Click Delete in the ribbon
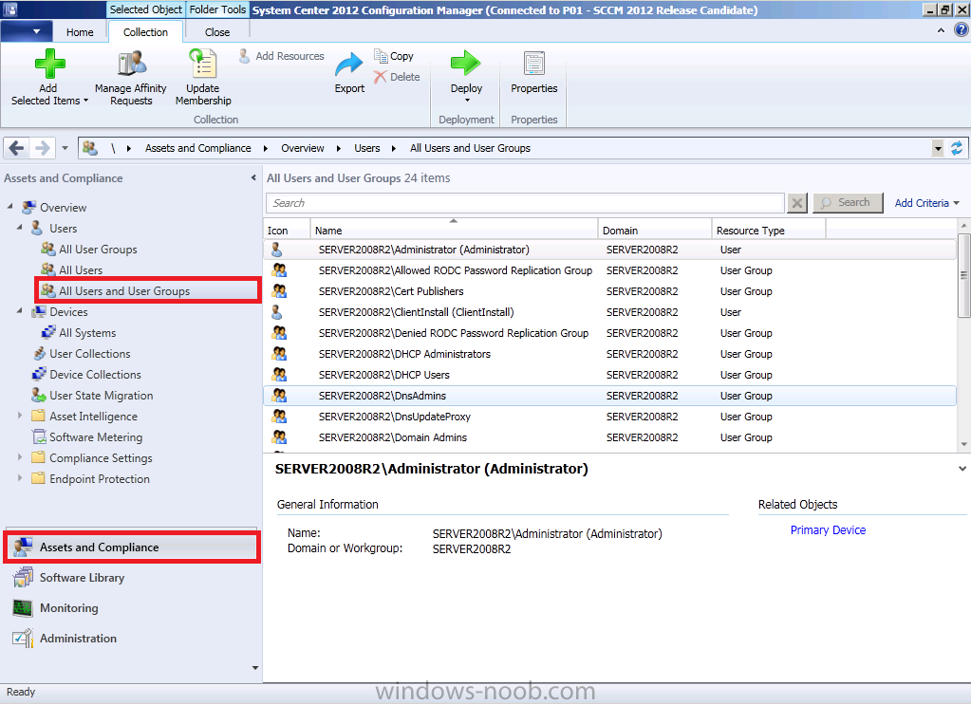This screenshot has width=971, height=705. [x=397, y=77]
